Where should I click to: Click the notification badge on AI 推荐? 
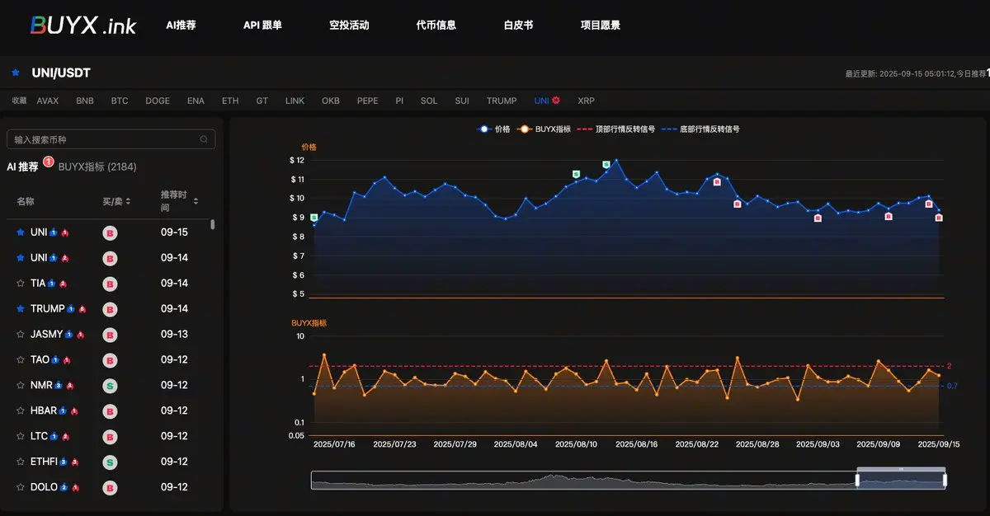(48, 162)
